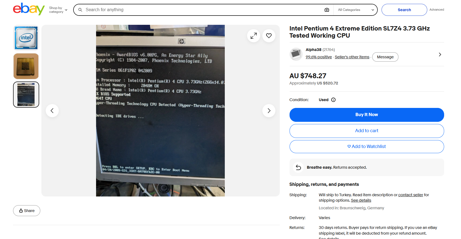Go to the eBay home logo
Image resolution: width=461 pixels, height=239 pixels.
pyautogui.click(x=29, y=9)
